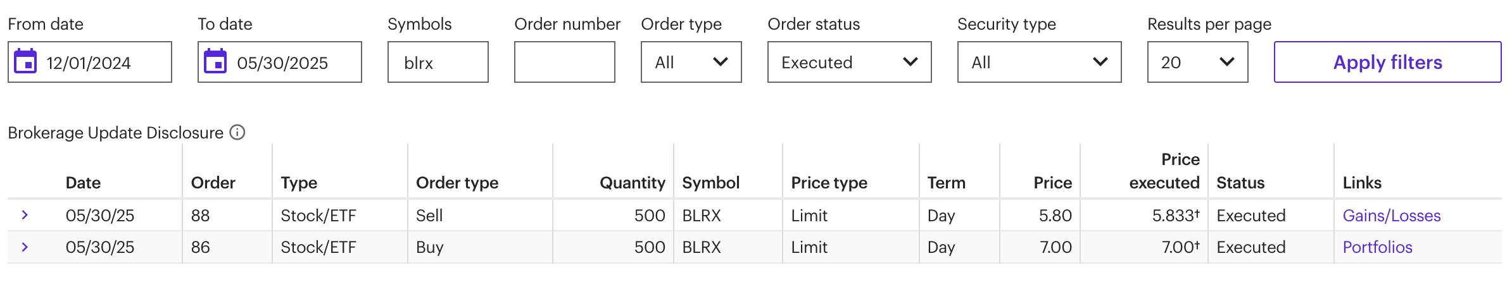This screenshot has width=1512, height=306.
Task: Open the To date calendar picker icon
Action: [215, 62]
